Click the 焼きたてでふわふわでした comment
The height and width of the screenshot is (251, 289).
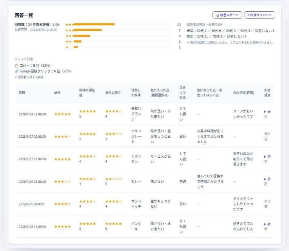(243, 226)
